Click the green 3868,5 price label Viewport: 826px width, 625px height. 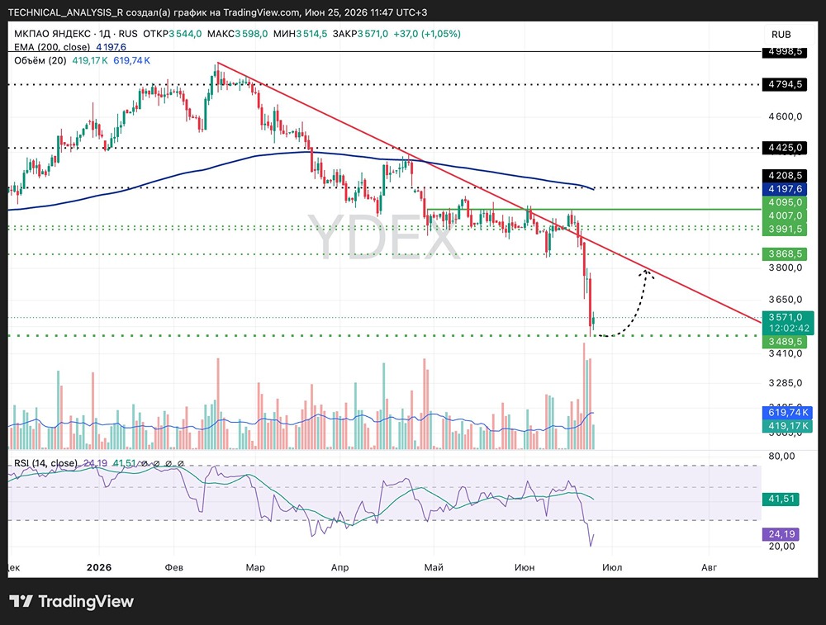tap(785, 253)
